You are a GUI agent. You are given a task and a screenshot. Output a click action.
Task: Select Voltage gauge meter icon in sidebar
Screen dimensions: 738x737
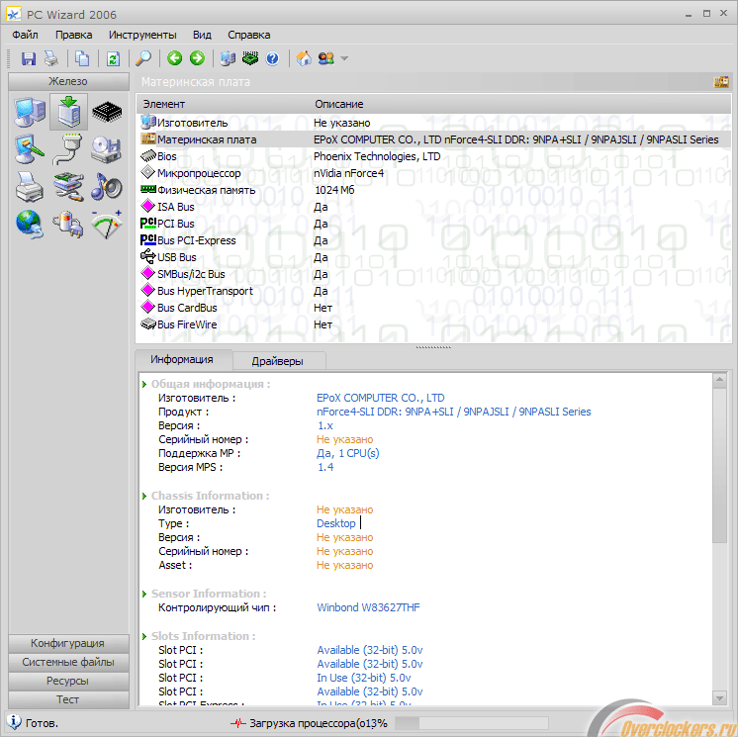click(x=107, y=224)
